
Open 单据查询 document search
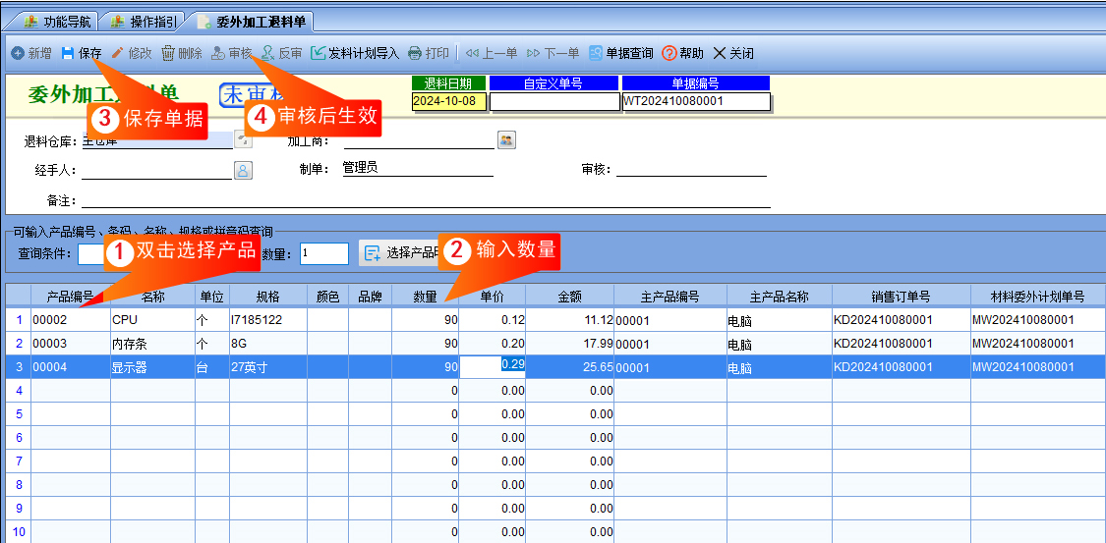[620, 53]
